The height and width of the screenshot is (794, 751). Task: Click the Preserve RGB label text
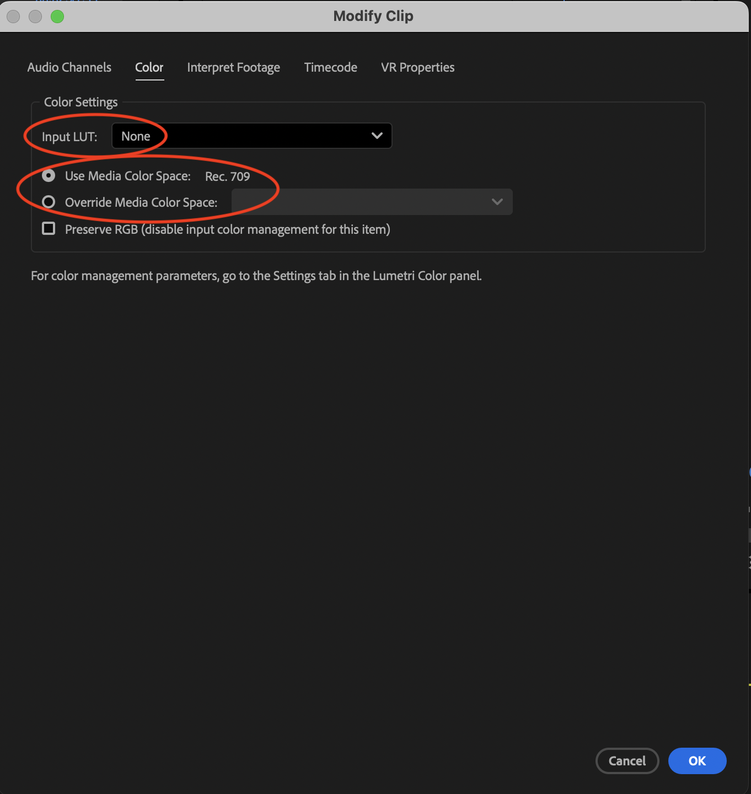click(x=227, y=229)
